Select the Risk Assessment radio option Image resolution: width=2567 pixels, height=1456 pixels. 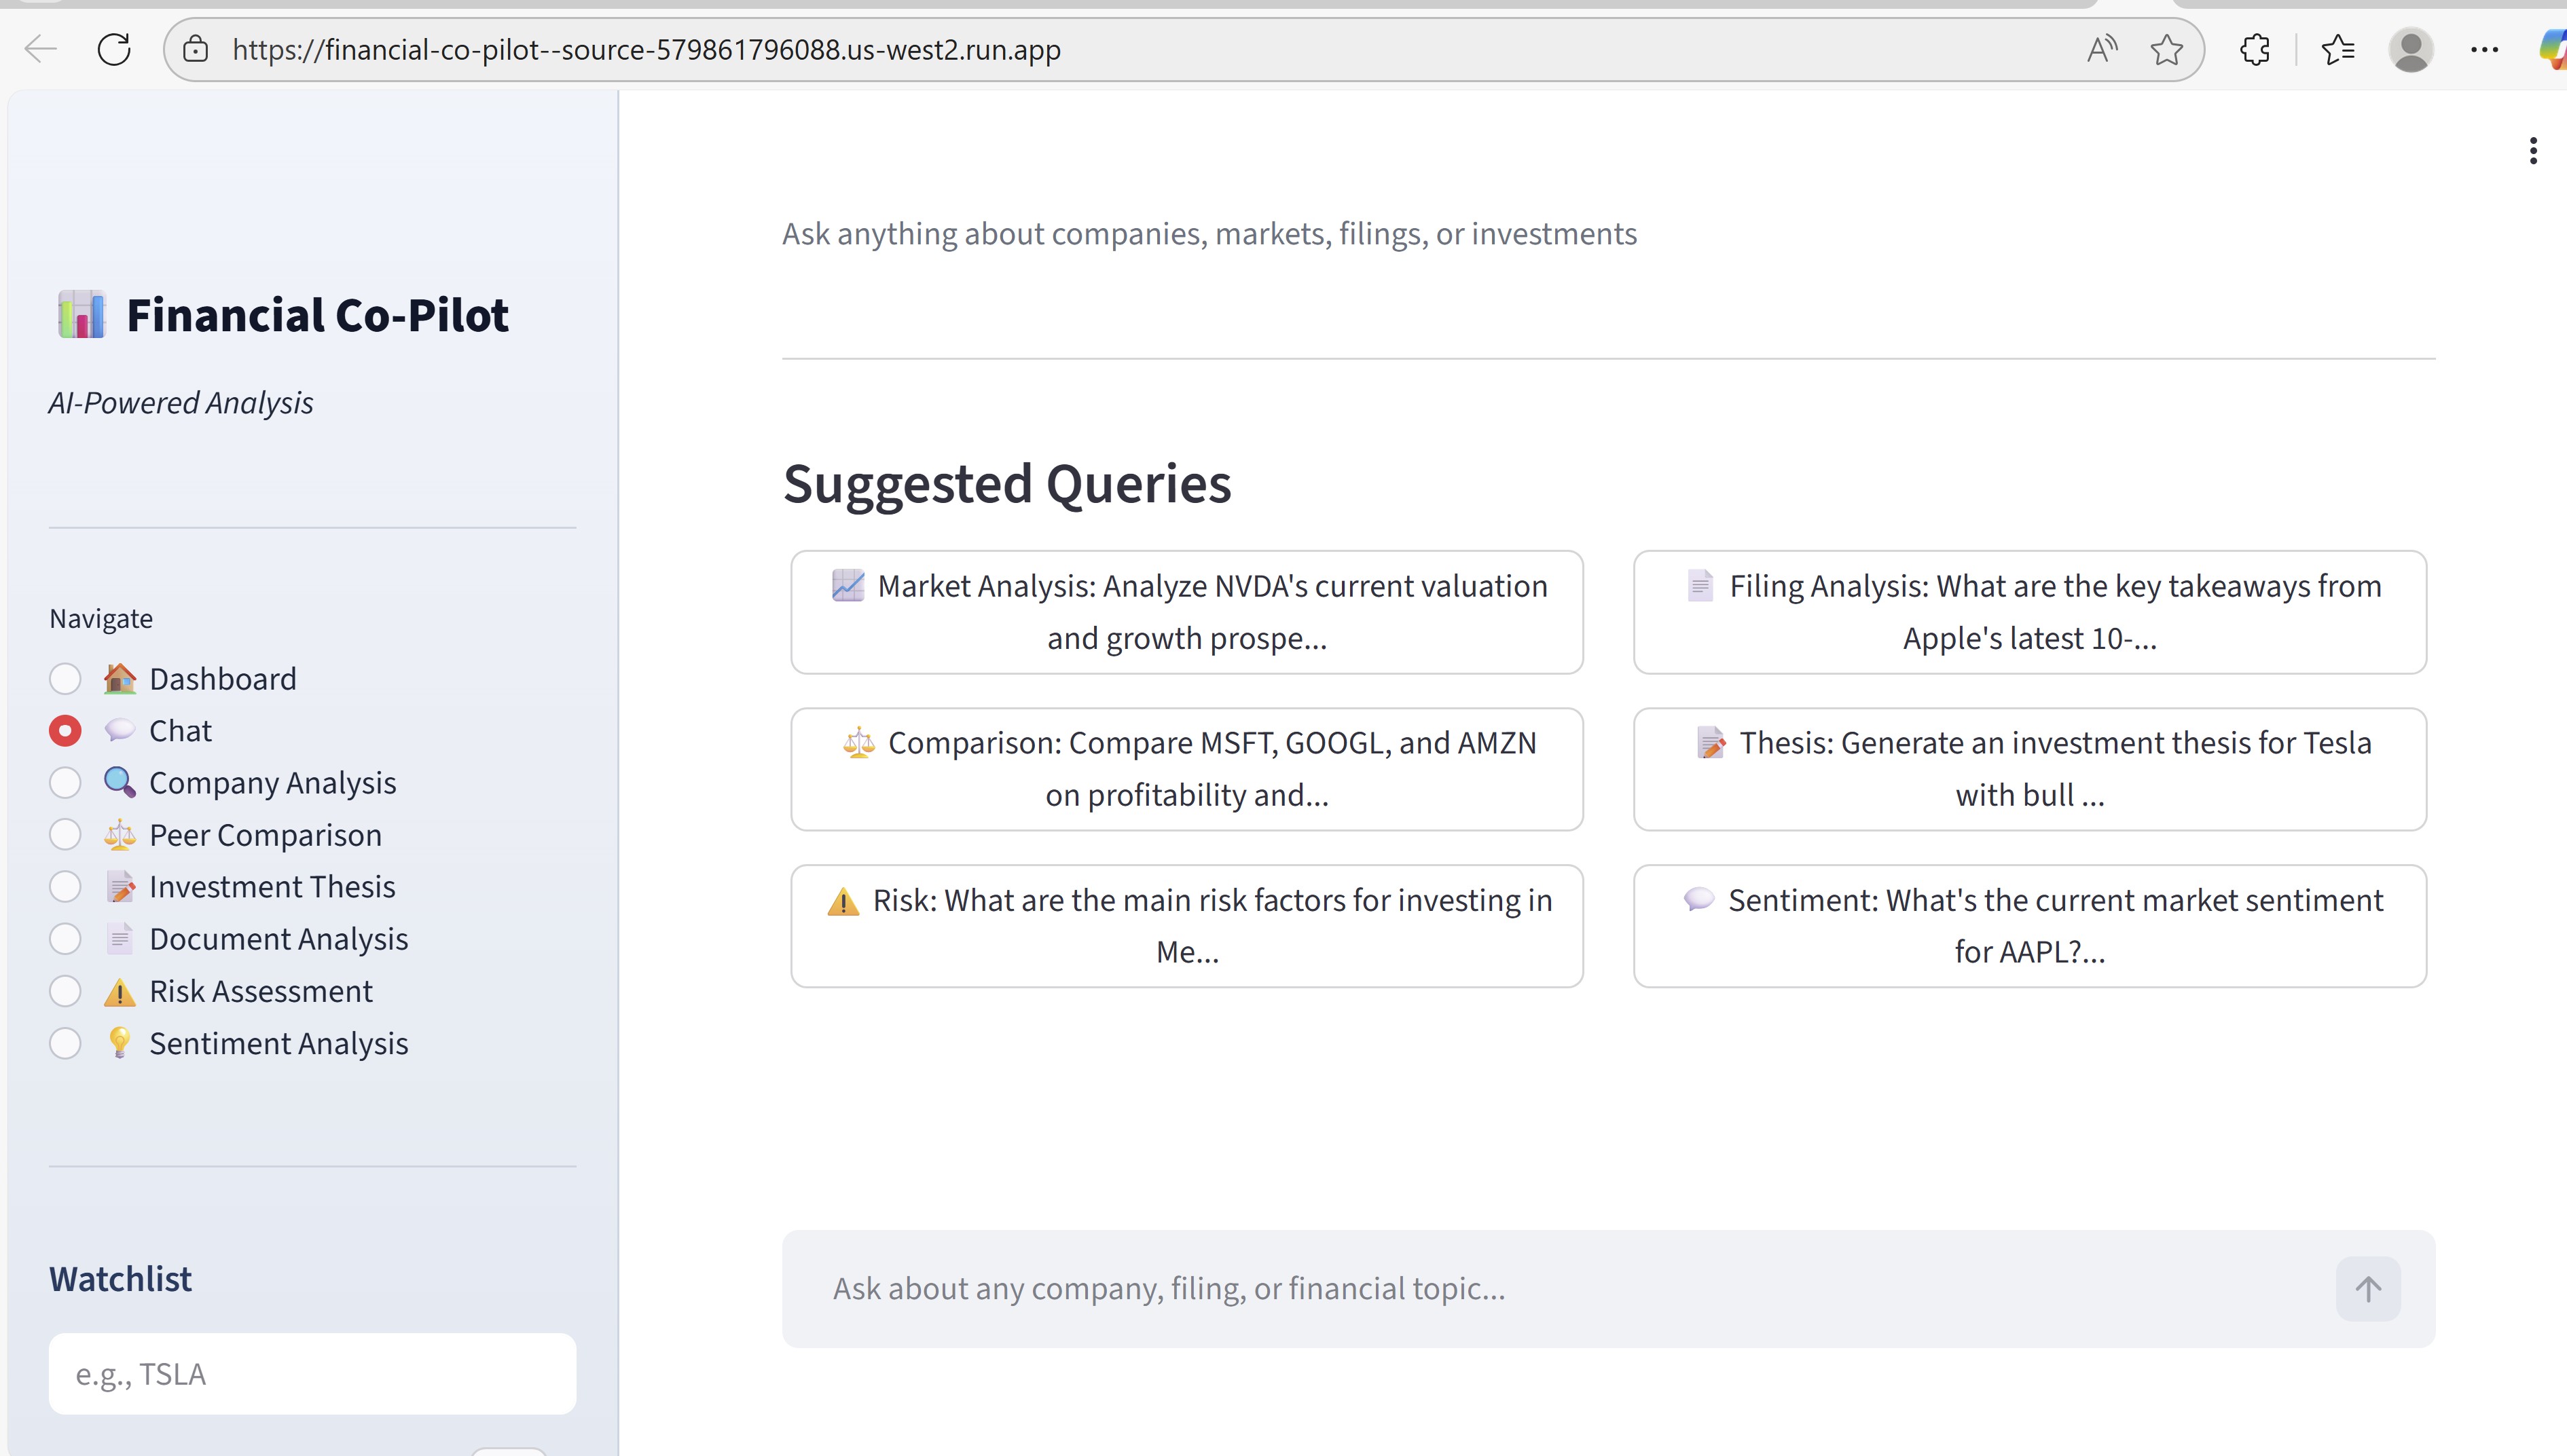pyautogui.click(x=65, y=991)
